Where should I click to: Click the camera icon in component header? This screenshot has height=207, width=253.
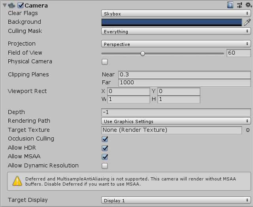[11, 6]
